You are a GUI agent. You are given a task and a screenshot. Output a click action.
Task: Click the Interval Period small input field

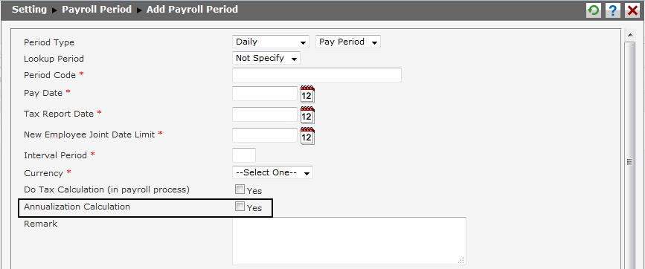point(244,155)
